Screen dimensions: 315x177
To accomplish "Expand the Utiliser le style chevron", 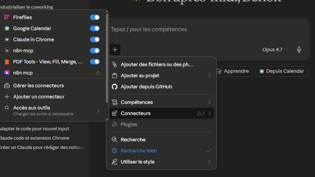I will tap(209, 162).
